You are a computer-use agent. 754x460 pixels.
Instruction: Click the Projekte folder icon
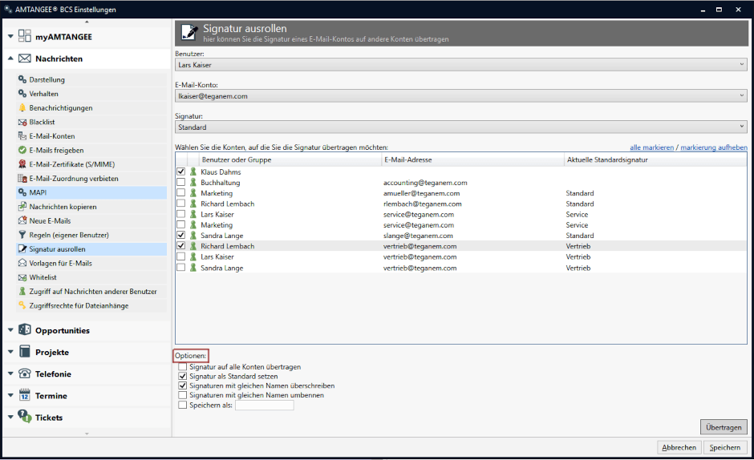(x=25, y=351)
